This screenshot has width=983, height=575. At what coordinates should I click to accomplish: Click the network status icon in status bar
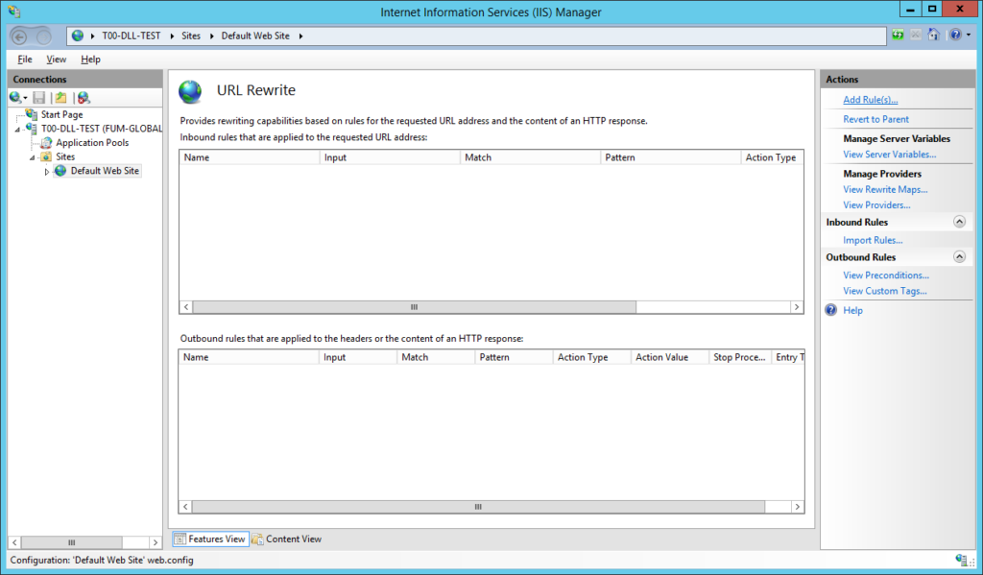coord(961,560)
